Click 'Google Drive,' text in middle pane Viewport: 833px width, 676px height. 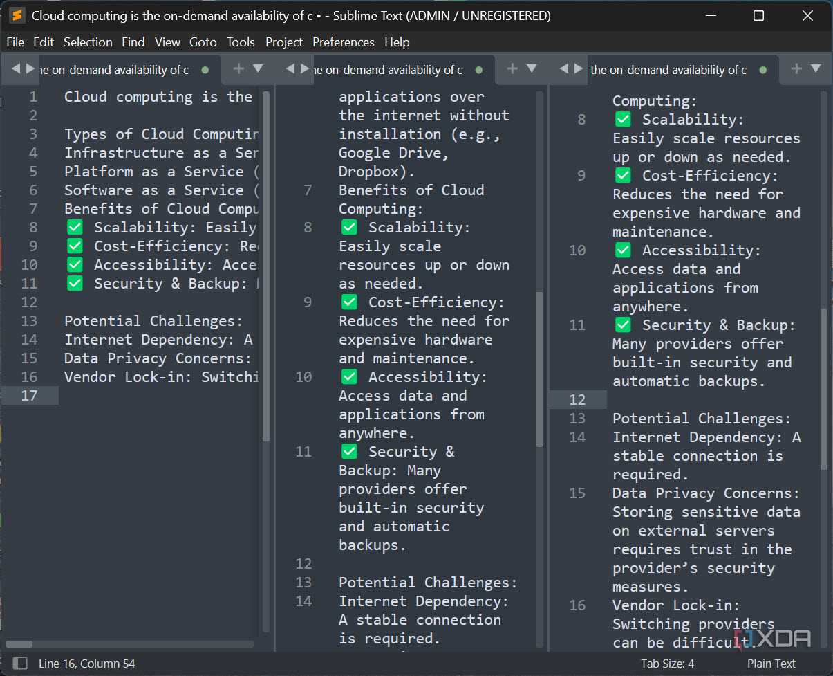point(394,153)
